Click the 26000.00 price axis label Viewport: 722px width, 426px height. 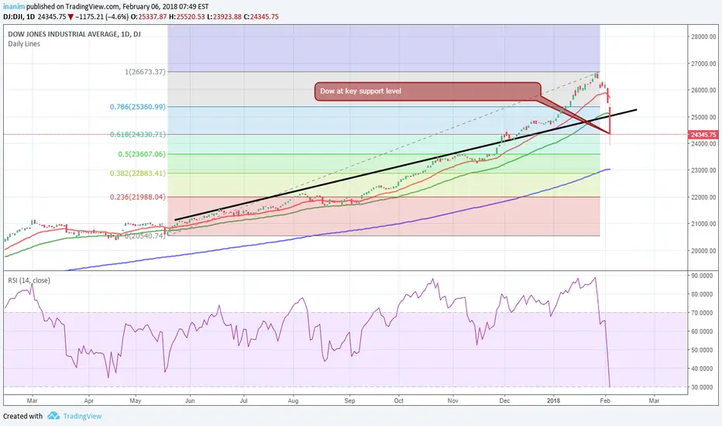pos(703,91)
